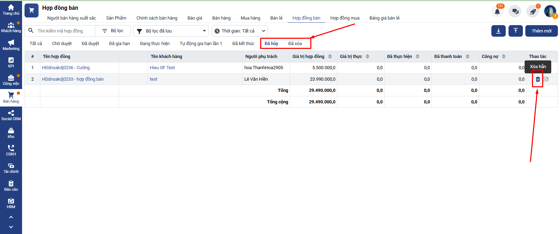Go to CSKH module in sidebar
Screen dimensions: 560x234
pos(11,151)
